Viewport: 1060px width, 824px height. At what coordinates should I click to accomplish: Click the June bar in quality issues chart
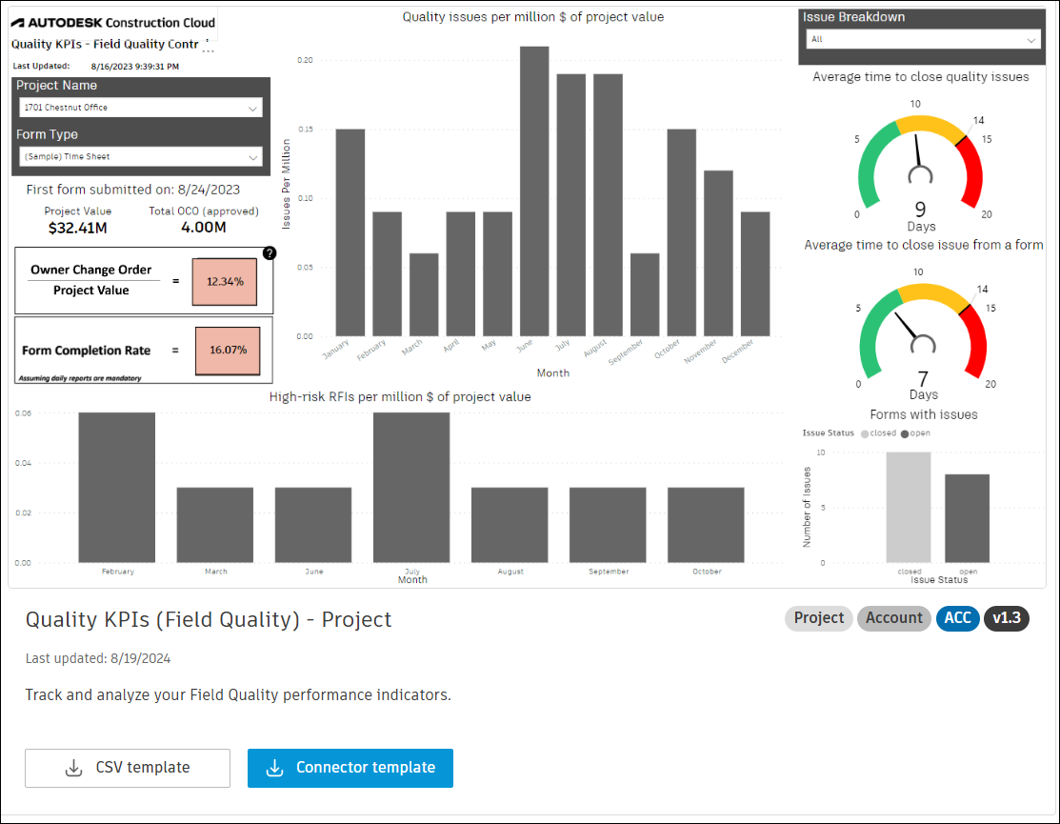pos(534,191)
